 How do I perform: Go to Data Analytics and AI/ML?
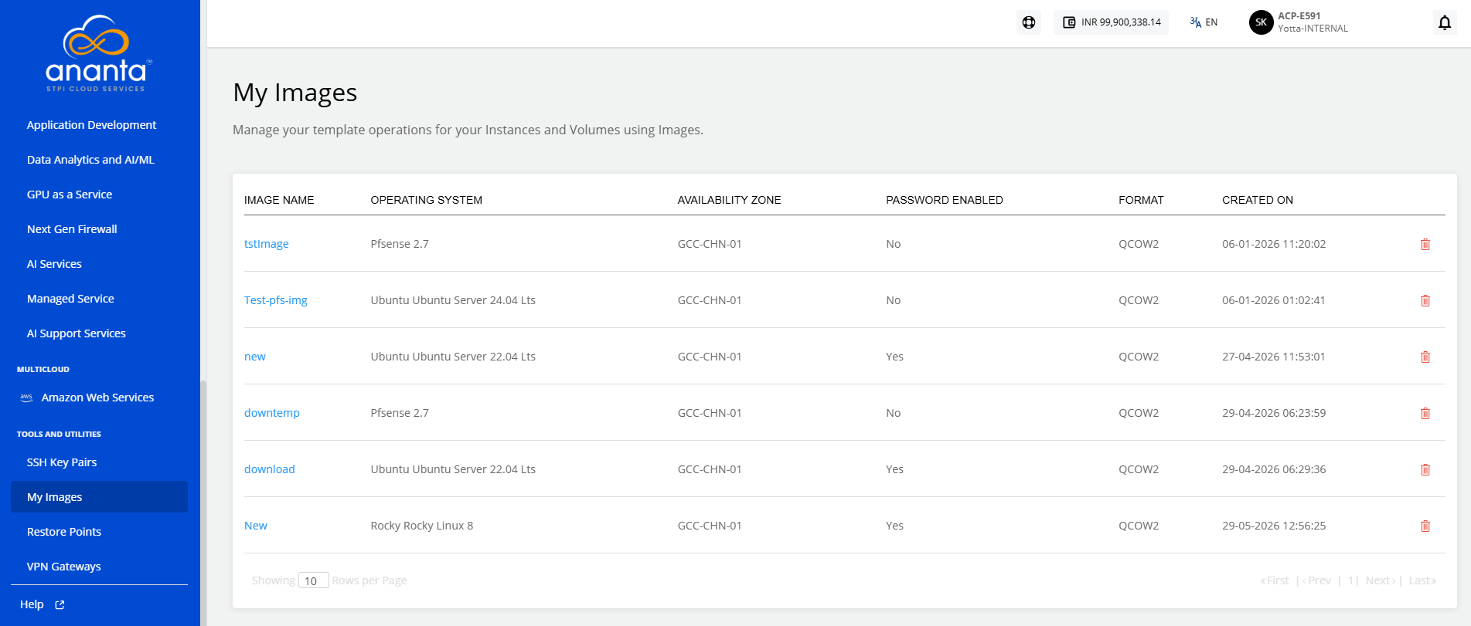[x=90, y=160]
